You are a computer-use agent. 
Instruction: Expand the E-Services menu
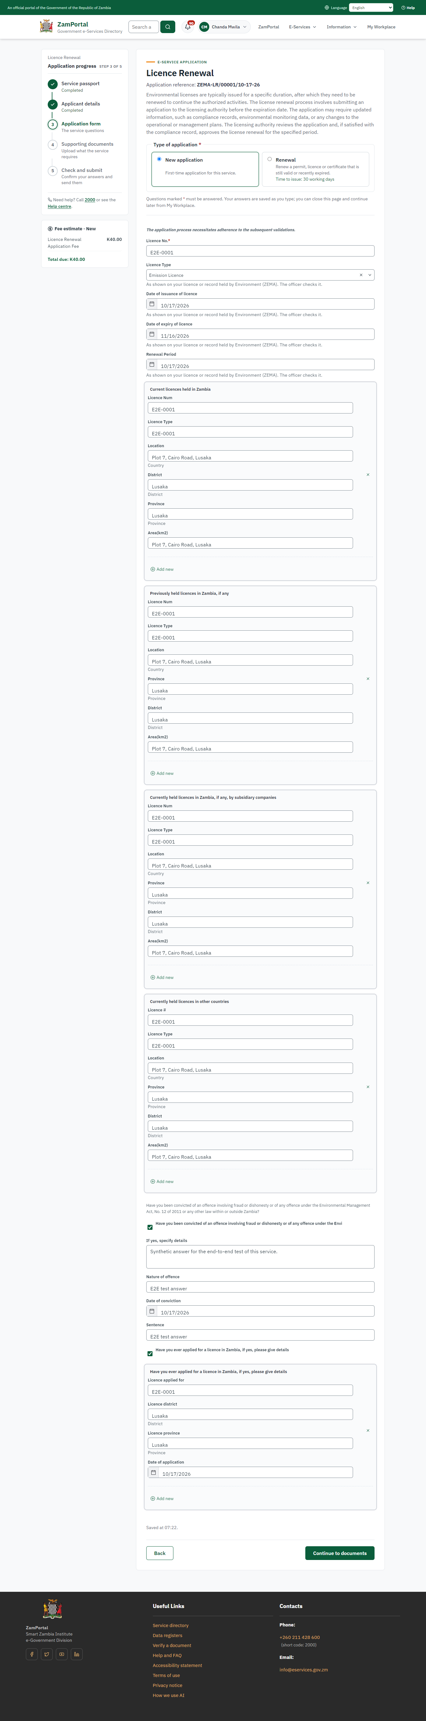pos(303,27)
